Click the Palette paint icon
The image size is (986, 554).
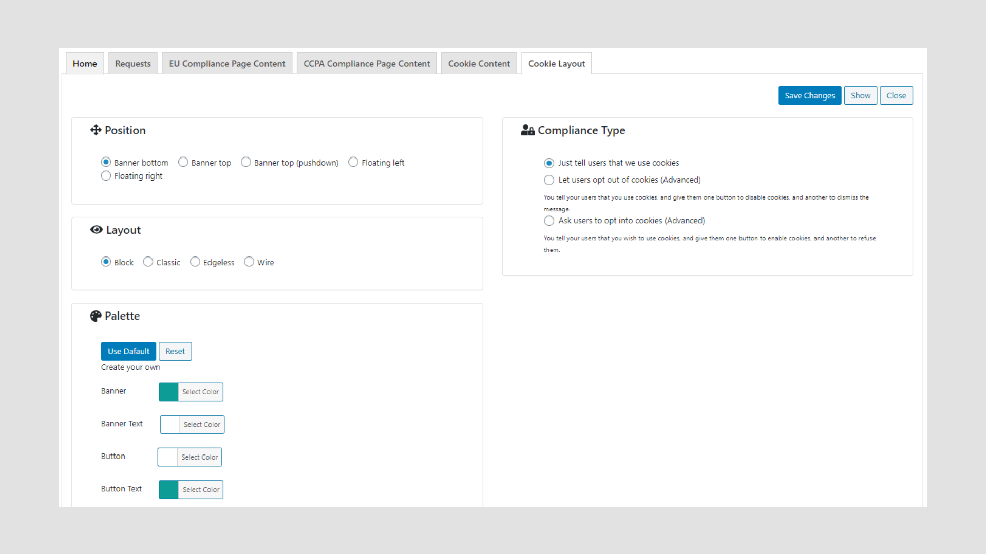(96, 316)
